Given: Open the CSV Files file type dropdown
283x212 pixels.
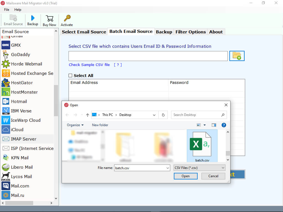Looking at the screenshot, I should (x=199, y=168).
